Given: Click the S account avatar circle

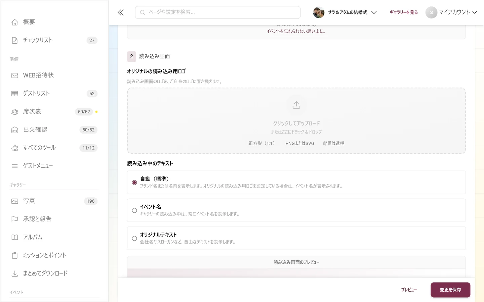Looking at the screenshot, I should 431,12.
